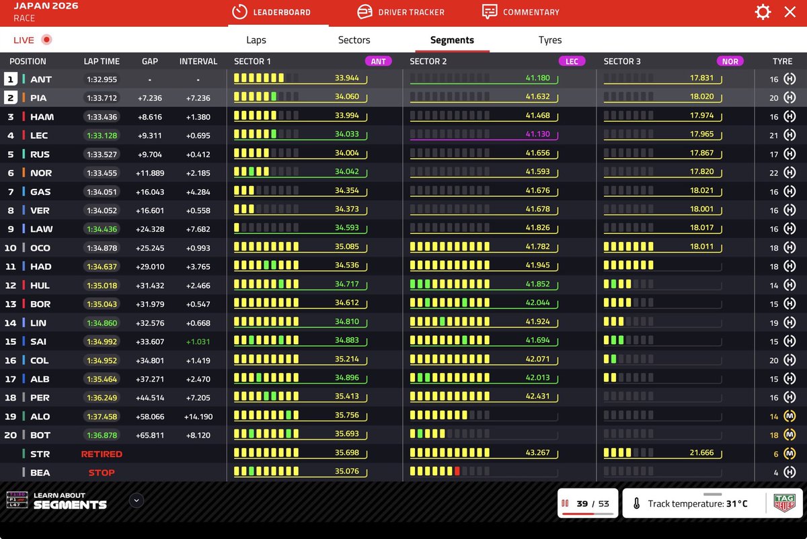Click the Sector 3 NOR fastest badge
807x539 pixels.
coord(730,61)
